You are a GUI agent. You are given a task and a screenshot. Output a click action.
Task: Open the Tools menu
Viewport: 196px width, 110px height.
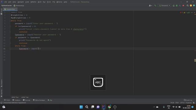pos(49,2)
